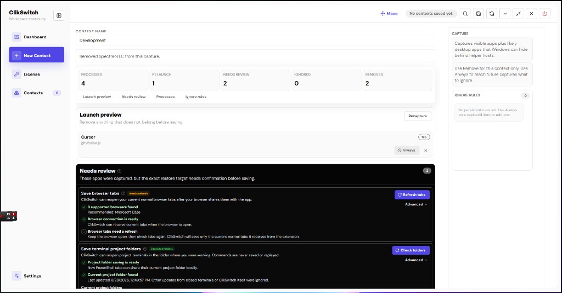Click the Contexts count badge
Image resolution: width=562 pixels, height=293 pixels.
(57, 93)
